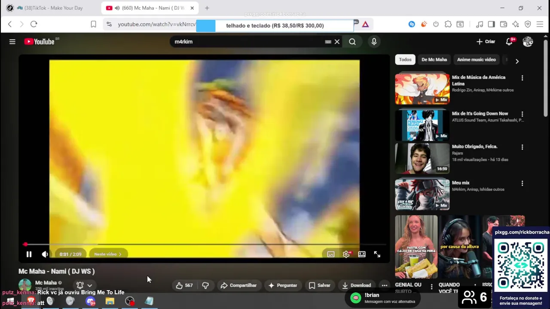Open options for GENIAL OU SURTO short

(x=432, y=286)
